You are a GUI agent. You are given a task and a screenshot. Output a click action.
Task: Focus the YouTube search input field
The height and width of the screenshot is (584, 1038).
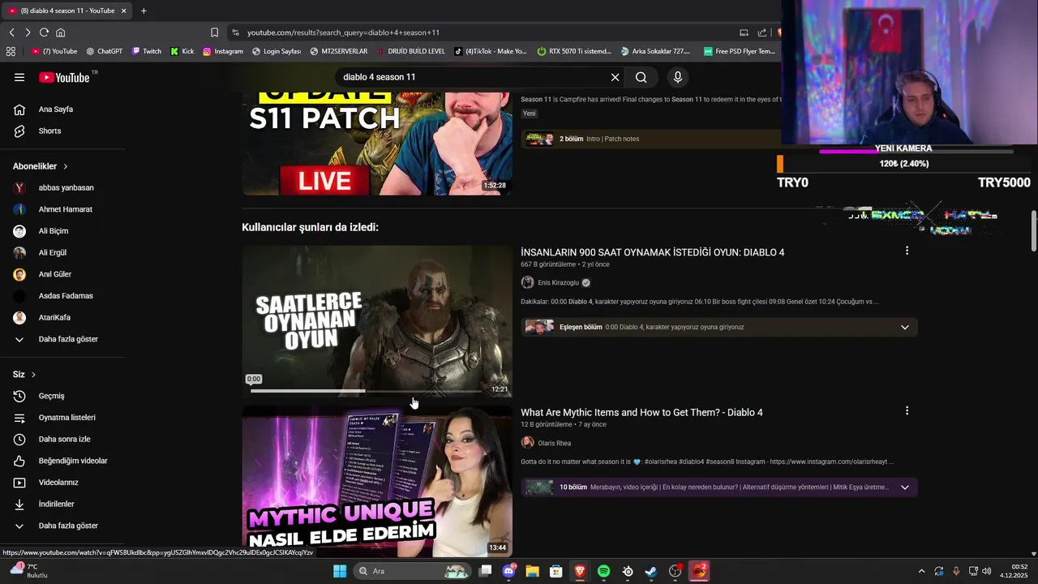click(x=472, y=77)
